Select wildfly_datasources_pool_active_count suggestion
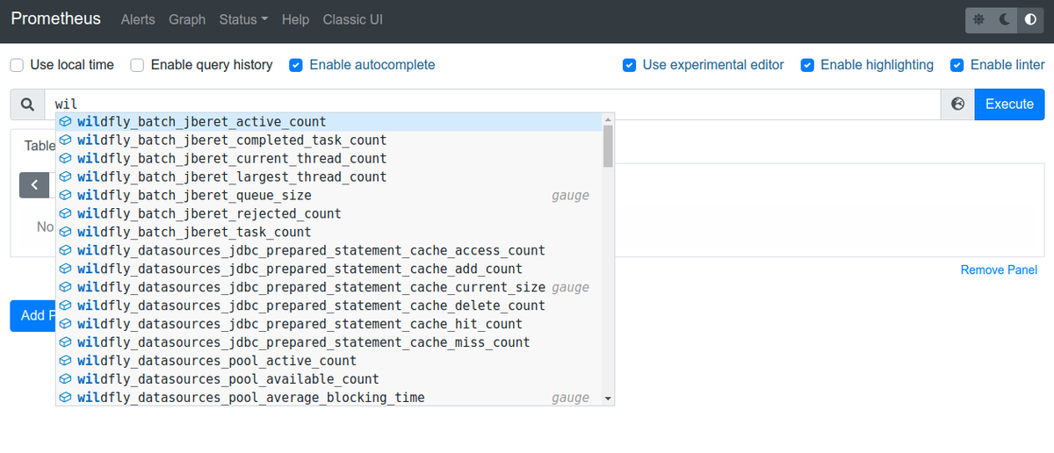 click(x=328, y=362)
